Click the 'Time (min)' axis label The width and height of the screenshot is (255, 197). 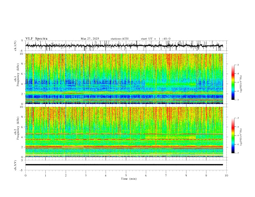pos(129,179)
